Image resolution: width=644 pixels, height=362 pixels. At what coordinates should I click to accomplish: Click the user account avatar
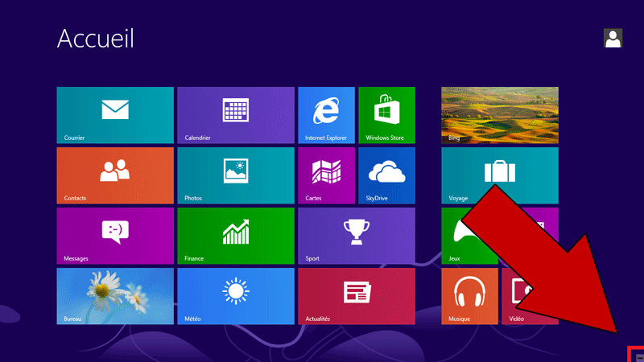click(613, 38)
